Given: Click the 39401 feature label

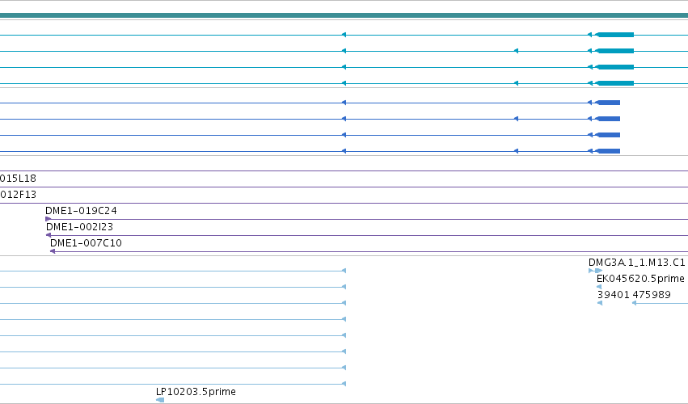Looking at the screenshot, I should (614, 295).
